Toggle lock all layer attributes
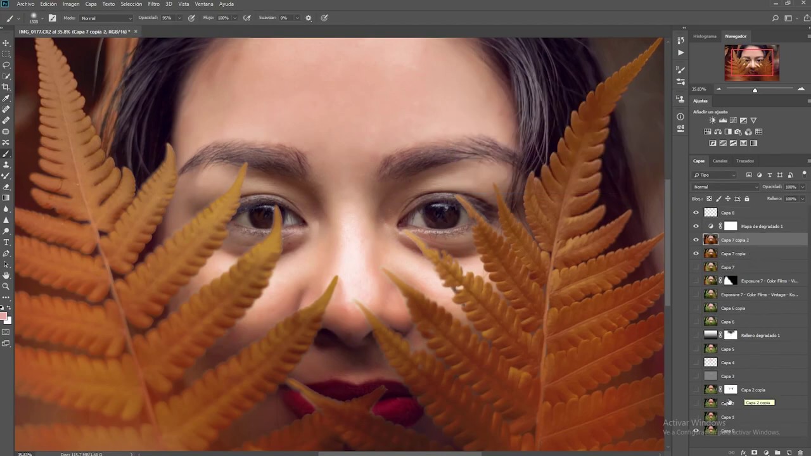 coord(746,199)
